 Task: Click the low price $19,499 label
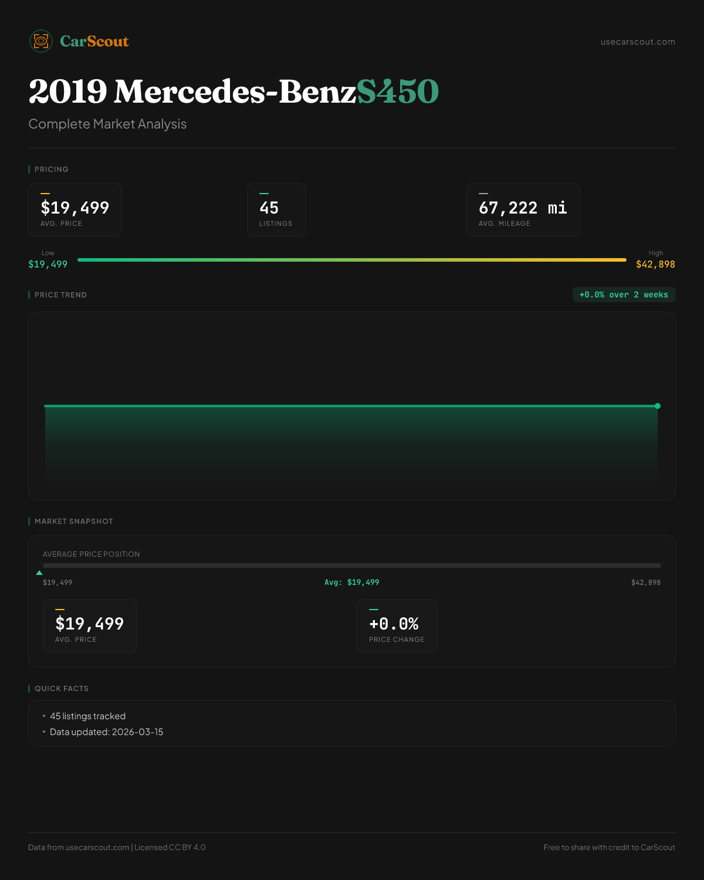click(x=48, y=264)
